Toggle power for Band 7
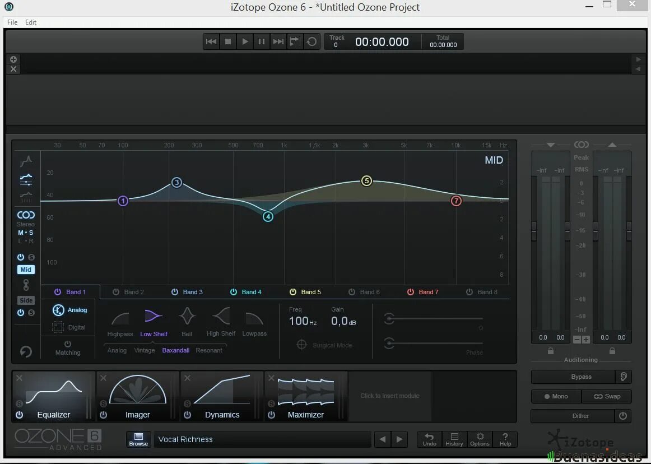This screenshot has height=464, width=651. 411,292
